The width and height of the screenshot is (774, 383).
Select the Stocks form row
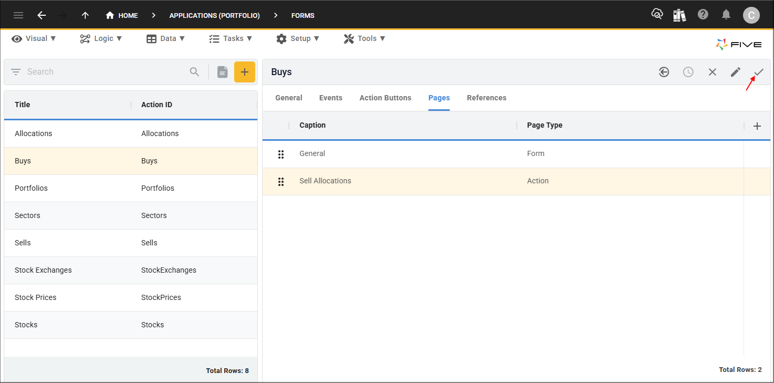130,325
